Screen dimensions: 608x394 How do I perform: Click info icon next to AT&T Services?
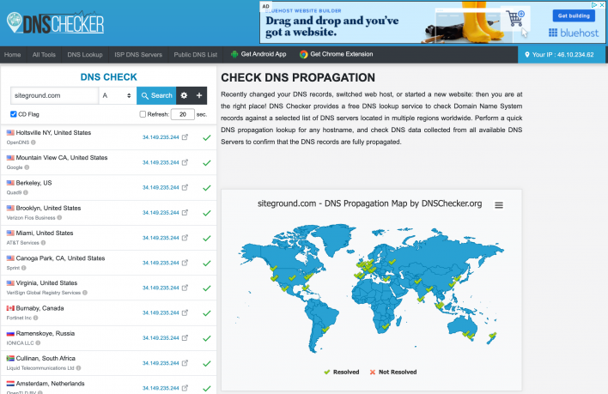coord(44,243)
